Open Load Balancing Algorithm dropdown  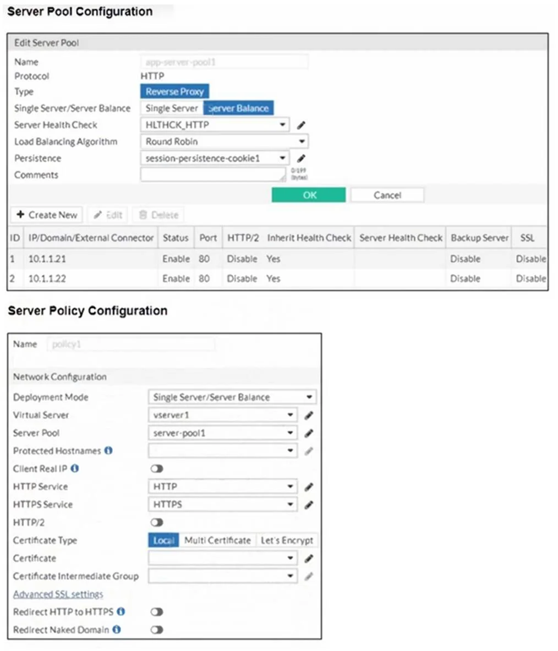coord(224,141)
